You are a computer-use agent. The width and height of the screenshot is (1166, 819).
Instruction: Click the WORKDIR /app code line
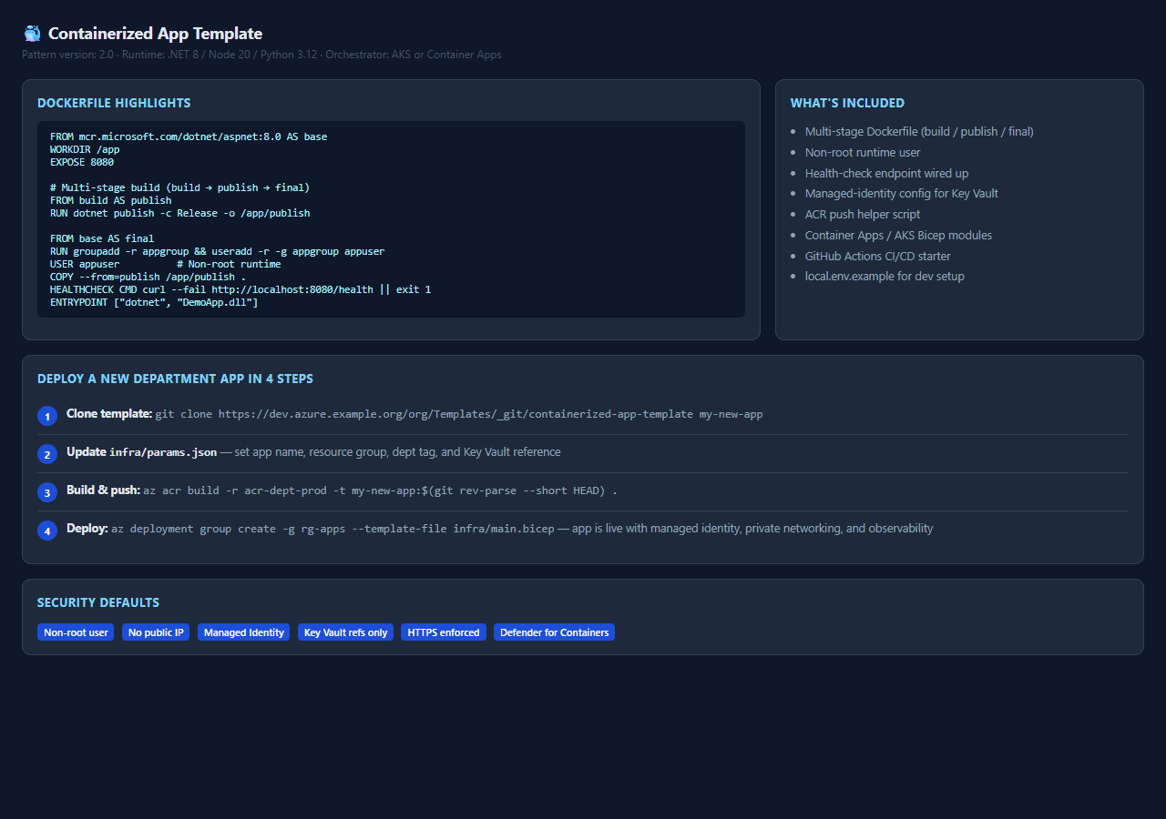[x=85, y=149]
